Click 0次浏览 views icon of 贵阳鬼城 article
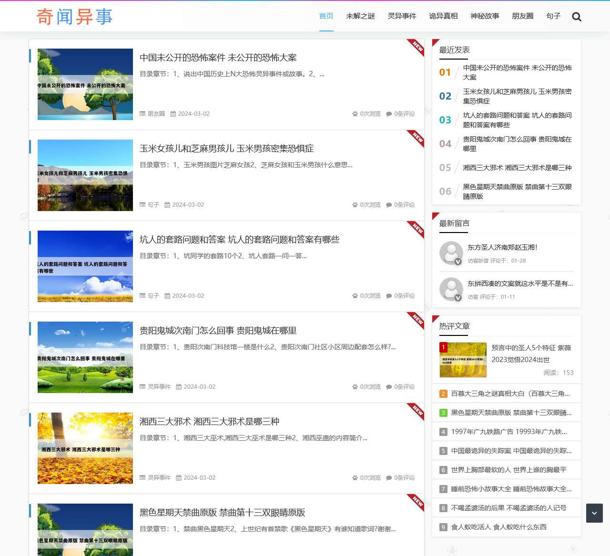The width and height of the screenshot is (610, 556). (x=355, y=387)
